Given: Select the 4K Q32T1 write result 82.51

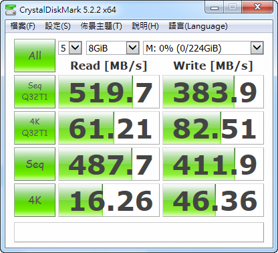Looking at the screenshot, I should pos(213,128).
